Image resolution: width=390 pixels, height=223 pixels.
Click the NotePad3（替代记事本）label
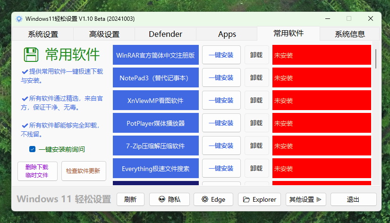[x=156, y=77]
